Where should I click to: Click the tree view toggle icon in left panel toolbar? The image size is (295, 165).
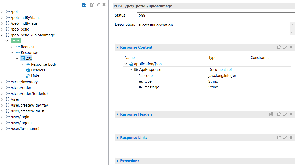pos(84,5)
